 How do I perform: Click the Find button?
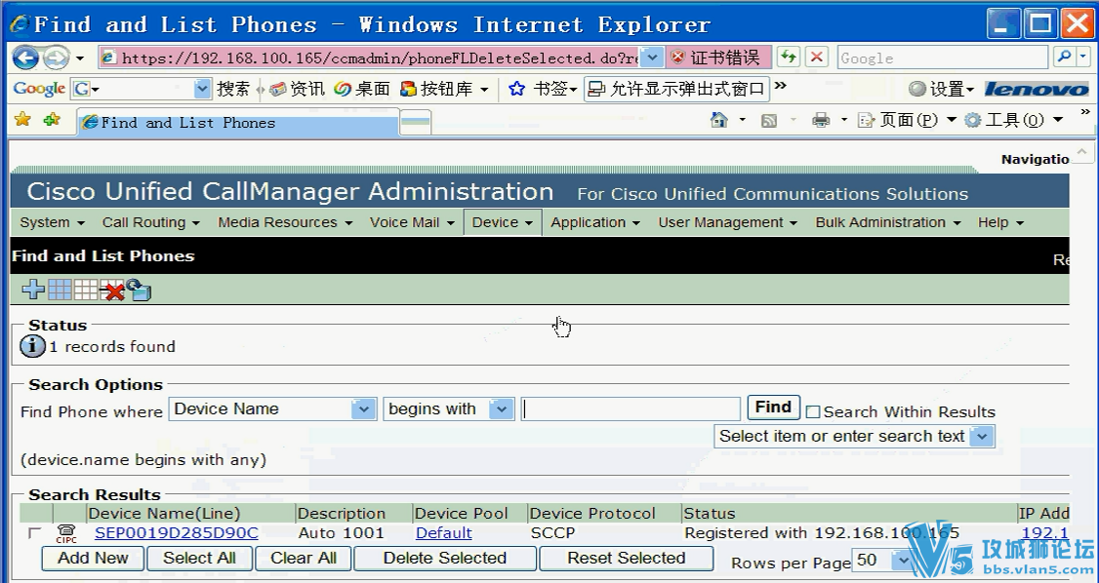pyautogui.click(x=773, y=408)
